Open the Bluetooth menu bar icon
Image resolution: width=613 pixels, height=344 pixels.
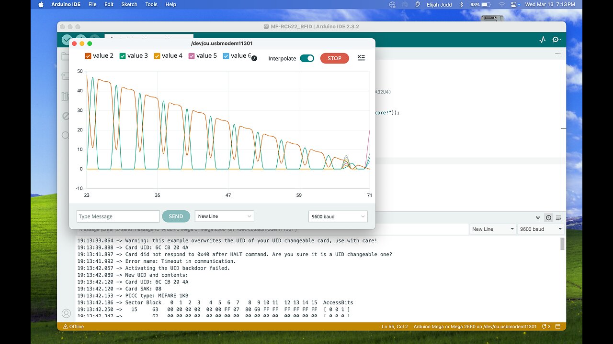pyautogui.click(x=462, y=4)
